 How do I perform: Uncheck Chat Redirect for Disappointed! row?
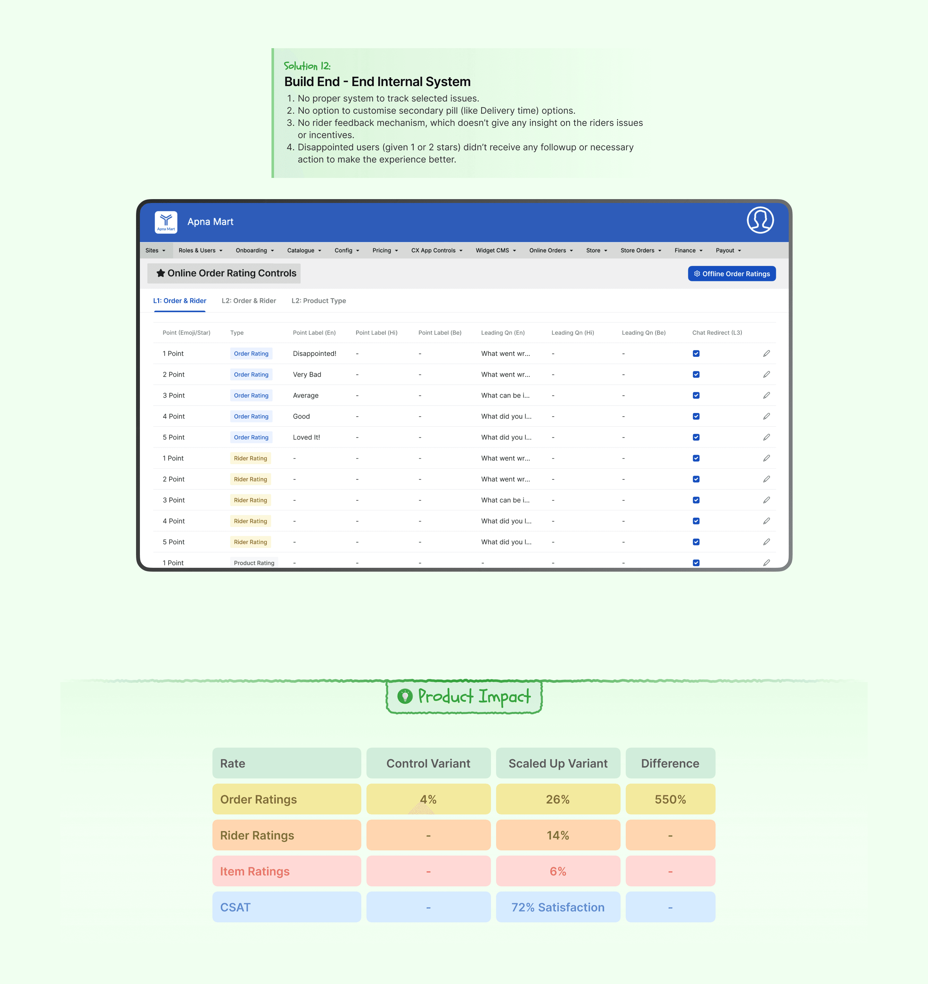click(696, 353)
